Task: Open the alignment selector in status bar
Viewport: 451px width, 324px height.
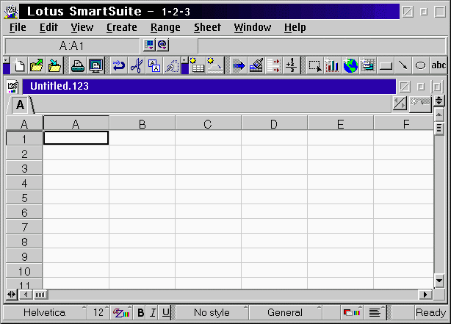Action: click(x=375, y=312)
